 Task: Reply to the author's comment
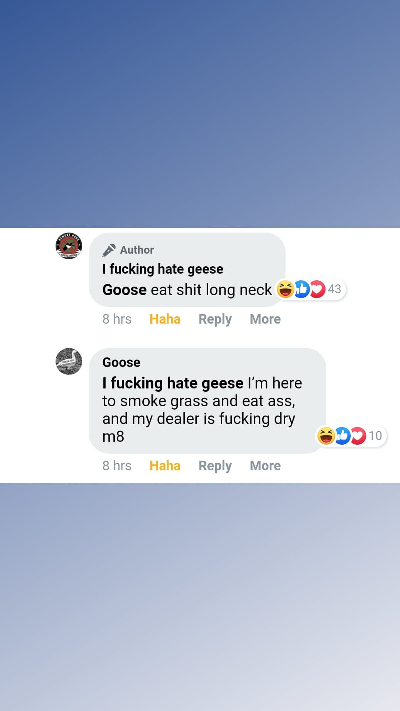(215, 319)
